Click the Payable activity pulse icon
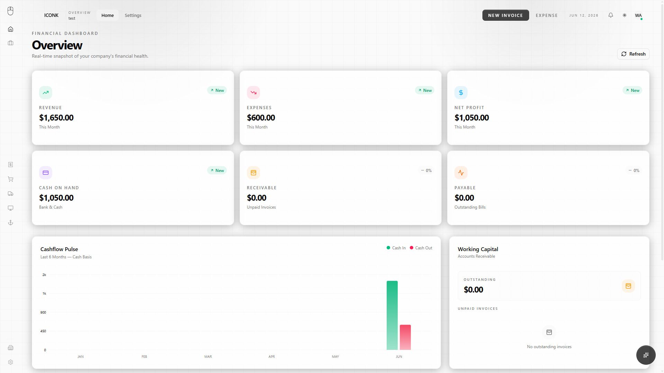664x373 pixels. click(x=461, y=173)
